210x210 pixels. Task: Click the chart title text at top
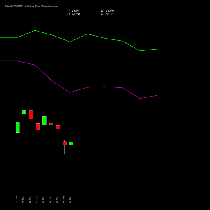pyautogui.click(x=31, y=6)
